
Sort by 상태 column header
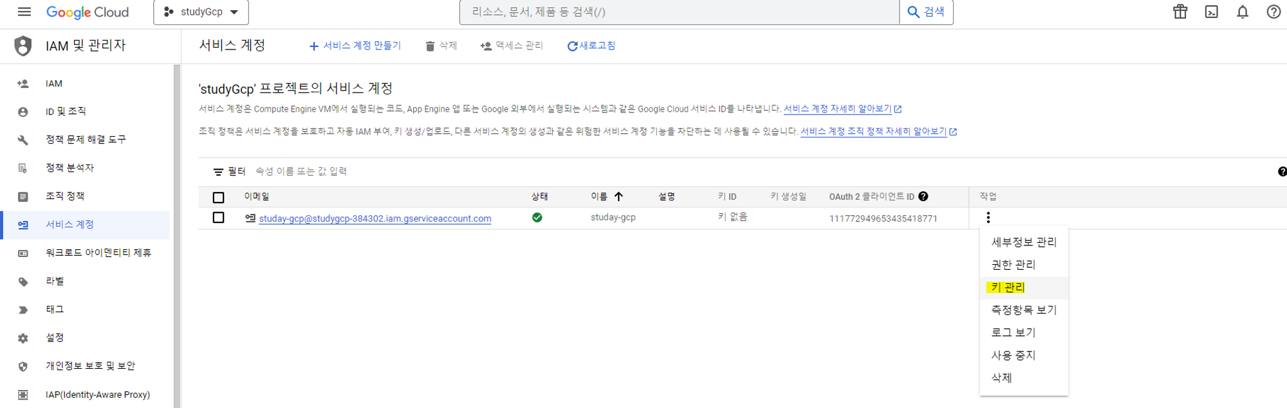point(539,197)
